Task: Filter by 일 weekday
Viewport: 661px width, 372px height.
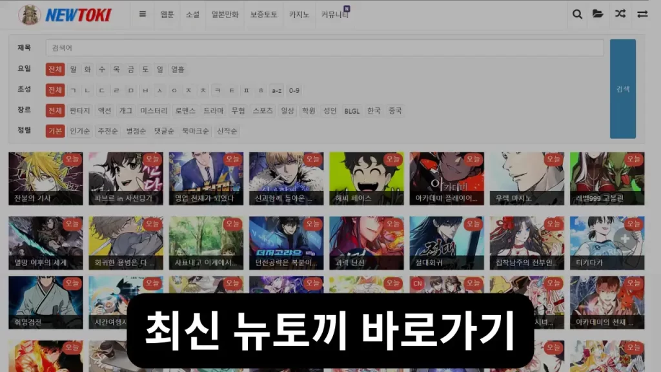Action: click(160, 69)
